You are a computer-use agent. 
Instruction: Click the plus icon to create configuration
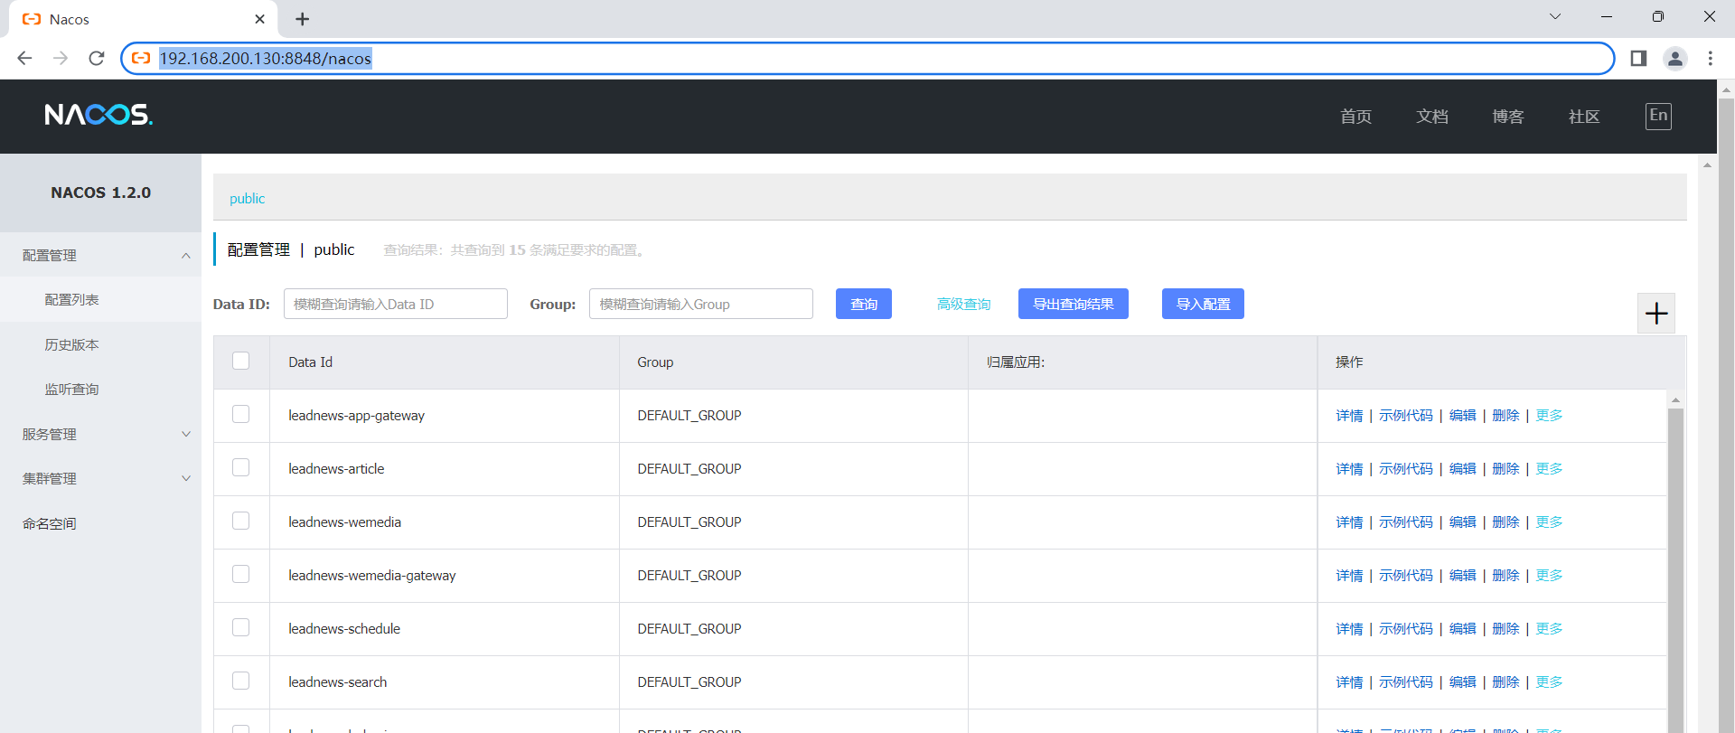point(1656,314)
